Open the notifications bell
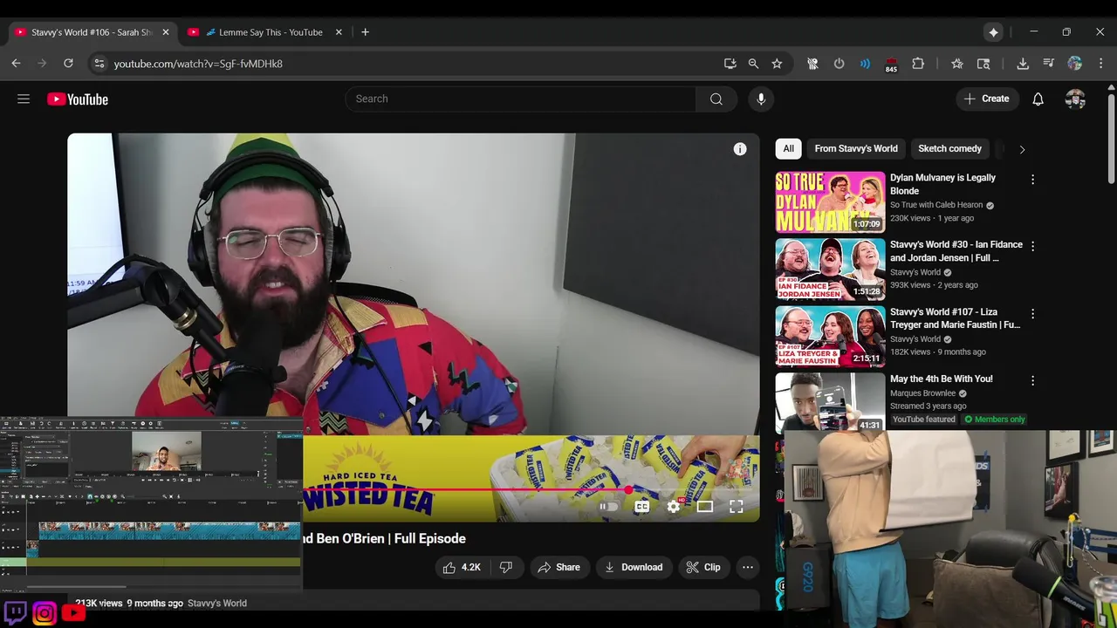This screenshot has height=628, width=1117. pyautogui.click(x=1038, y=99)
